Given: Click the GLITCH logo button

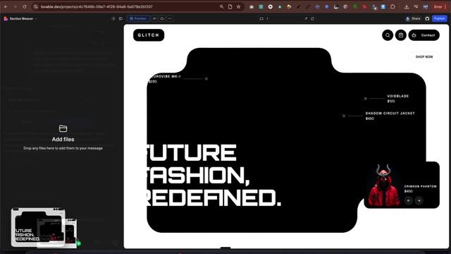Looking at the screenshot, I should pos(149,35).
